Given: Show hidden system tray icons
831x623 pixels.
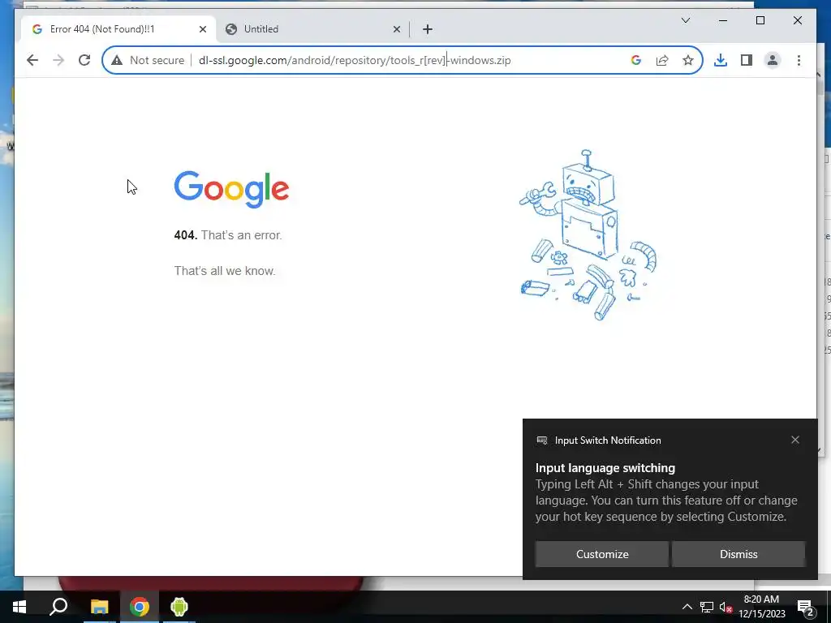Looking at the screenshot, I should click(x=687, y=607).
